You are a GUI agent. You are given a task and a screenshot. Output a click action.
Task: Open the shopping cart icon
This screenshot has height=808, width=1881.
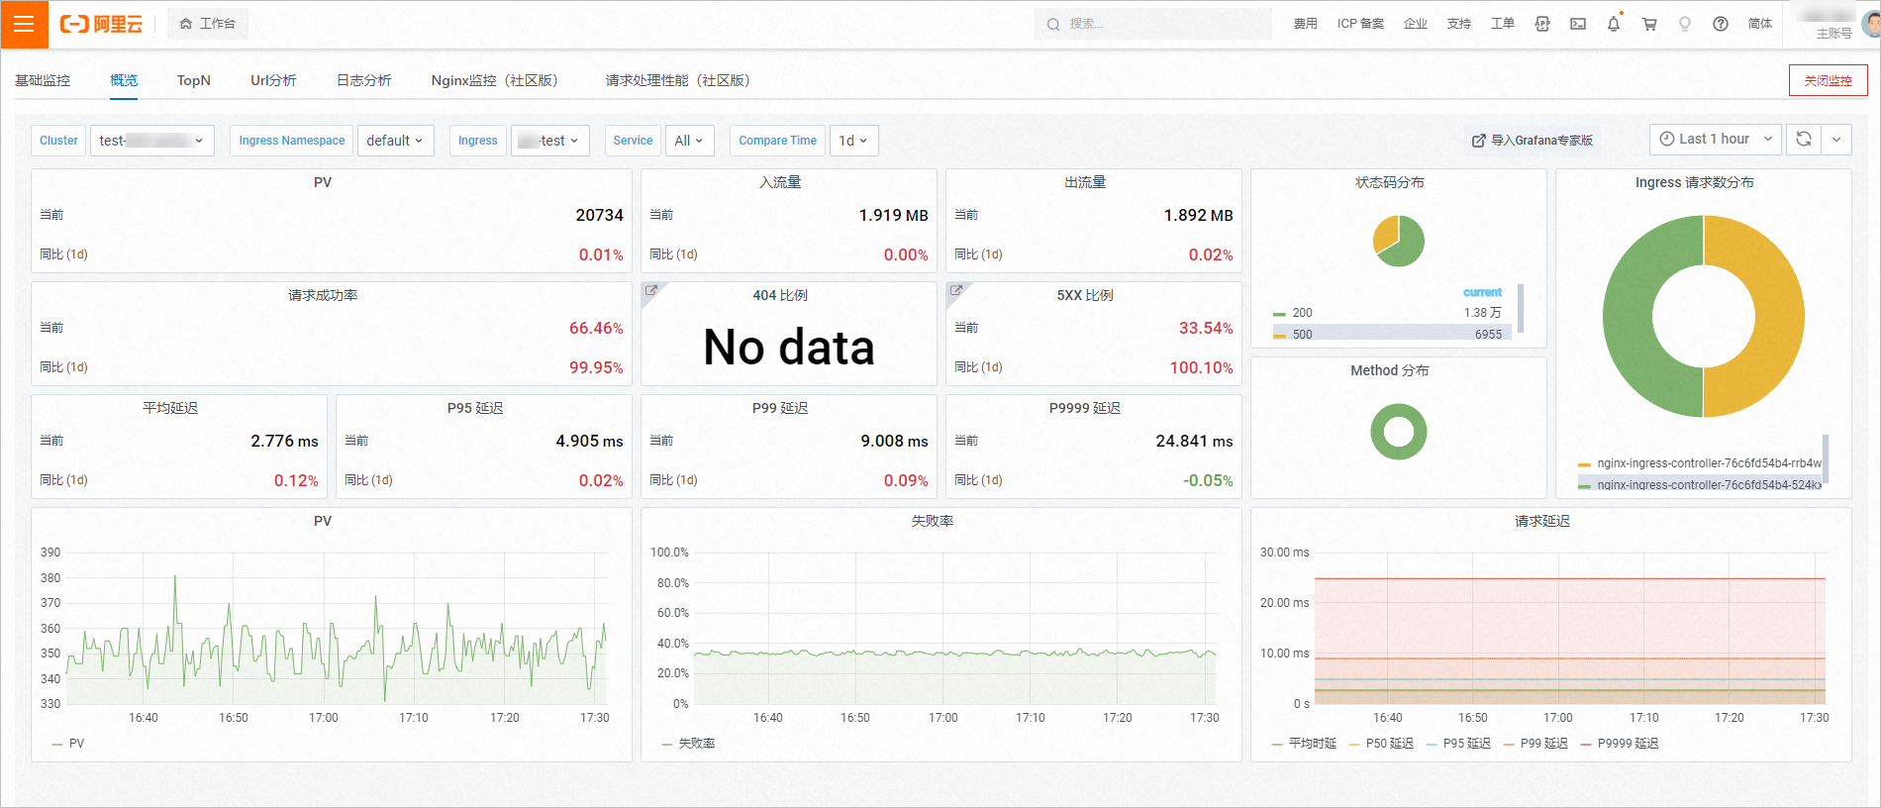1649,24
